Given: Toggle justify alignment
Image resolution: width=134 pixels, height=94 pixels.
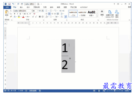Looking at the screenshot, I should [x=55, y=14].
